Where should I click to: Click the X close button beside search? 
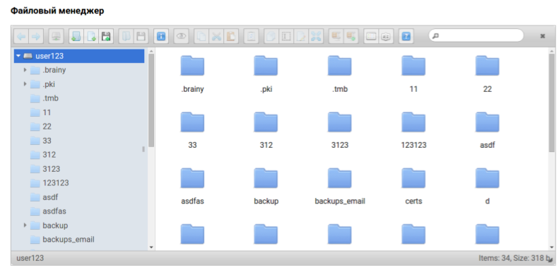pos(543,35)
